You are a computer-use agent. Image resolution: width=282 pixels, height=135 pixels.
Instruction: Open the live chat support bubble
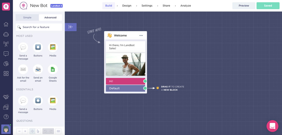tap(272, 126)
